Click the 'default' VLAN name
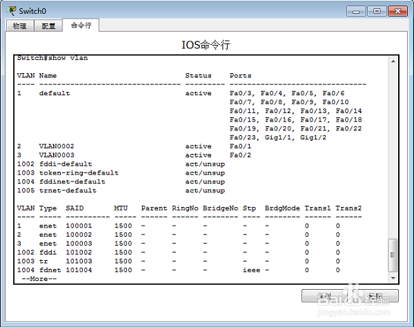This screenshot has height=327, width=414. coord(55,93)
